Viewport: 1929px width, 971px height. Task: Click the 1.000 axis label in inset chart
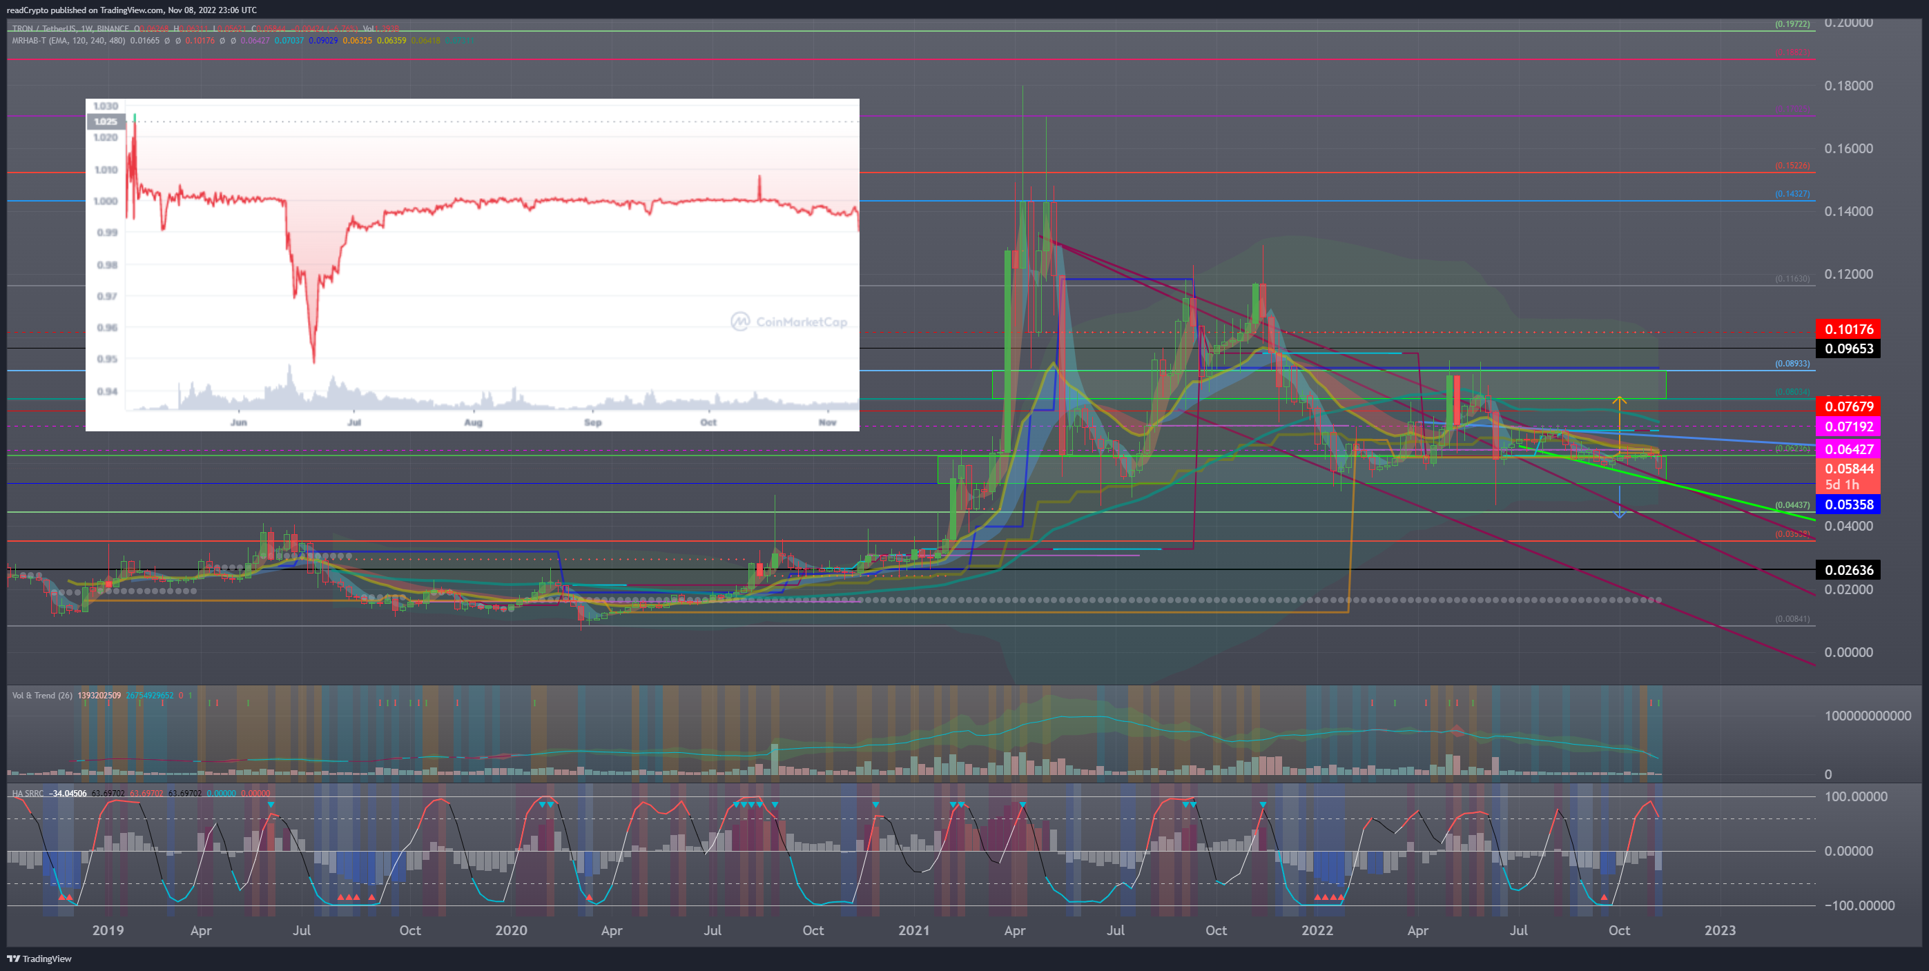point(106,201)
